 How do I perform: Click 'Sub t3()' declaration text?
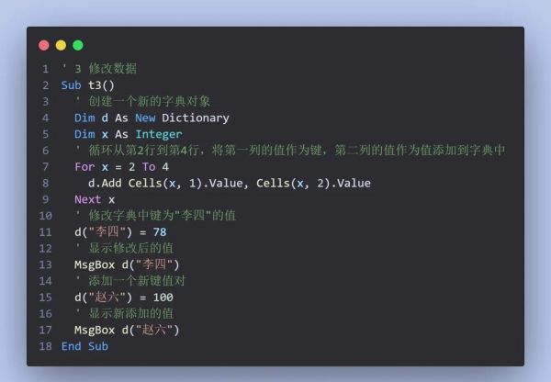click(x=88, y=85)
